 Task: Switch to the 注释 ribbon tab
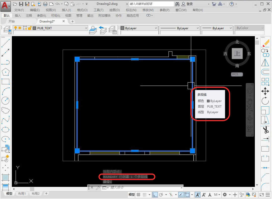point(29,15)
